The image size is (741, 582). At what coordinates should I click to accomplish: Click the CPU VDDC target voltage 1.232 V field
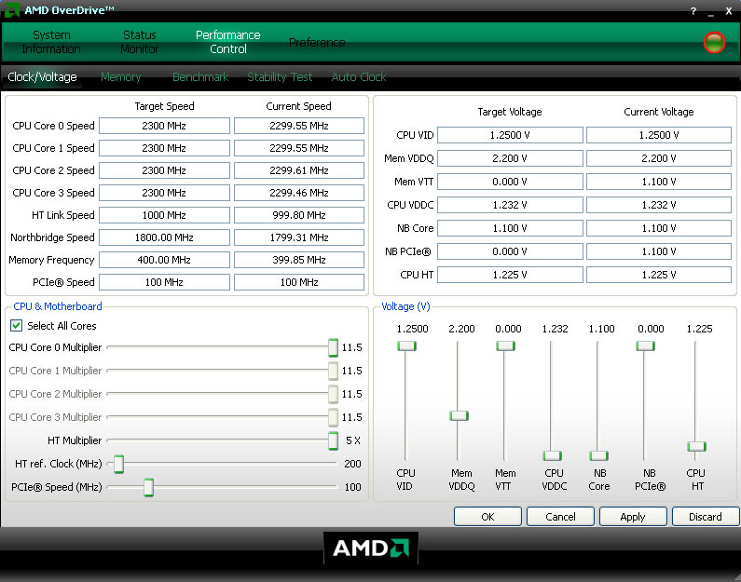coord(510,205)
